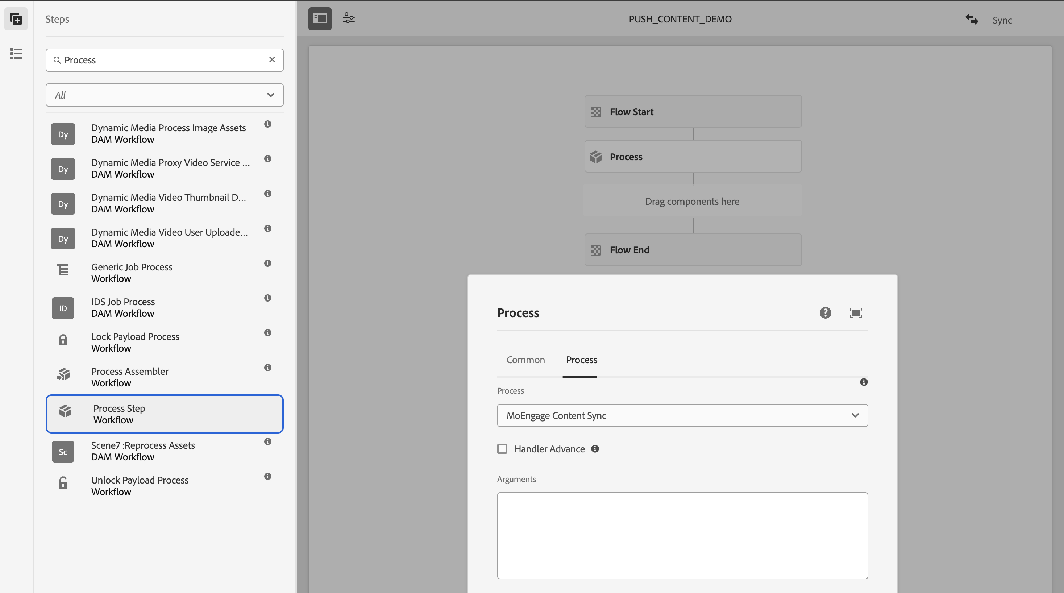The height and width of the screenshot is (593, 1064).
Task: Select the Scene7 :Reprocess Assets step name
Action: 143,445
